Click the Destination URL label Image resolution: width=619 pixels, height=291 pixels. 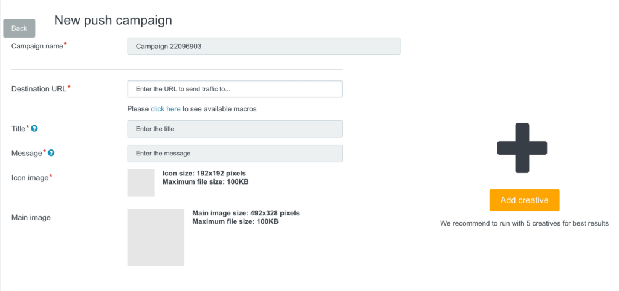click(x=39, y=88)
